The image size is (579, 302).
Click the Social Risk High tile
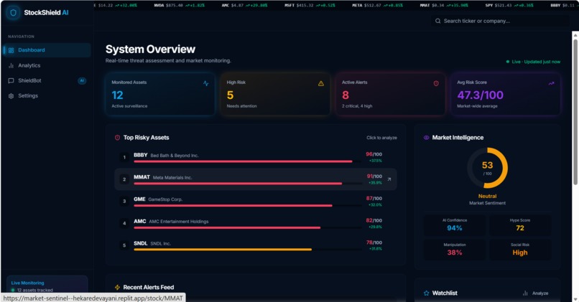(520, 250)
